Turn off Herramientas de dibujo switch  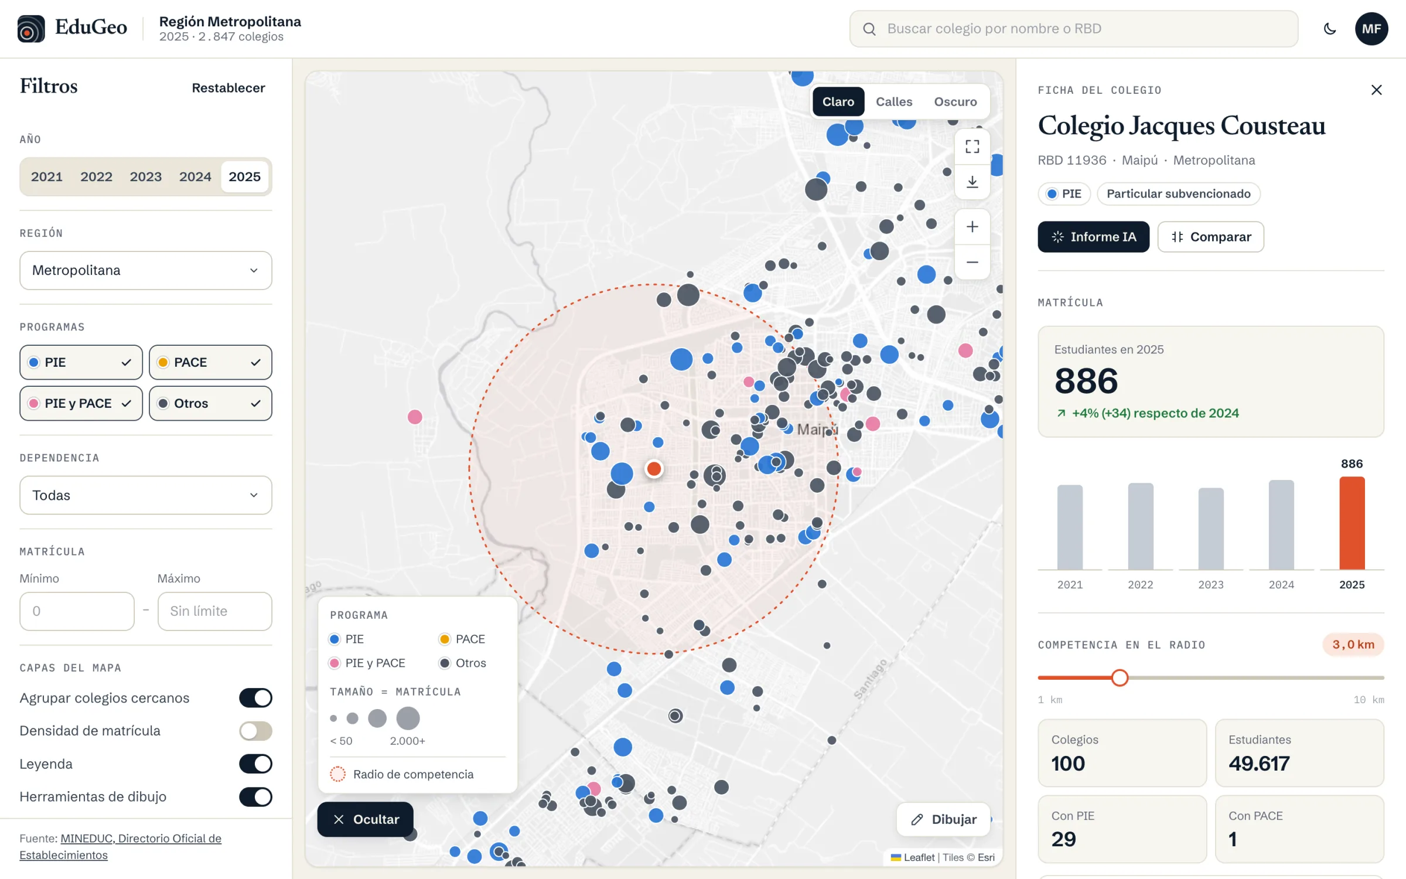(x=255, y=797)
